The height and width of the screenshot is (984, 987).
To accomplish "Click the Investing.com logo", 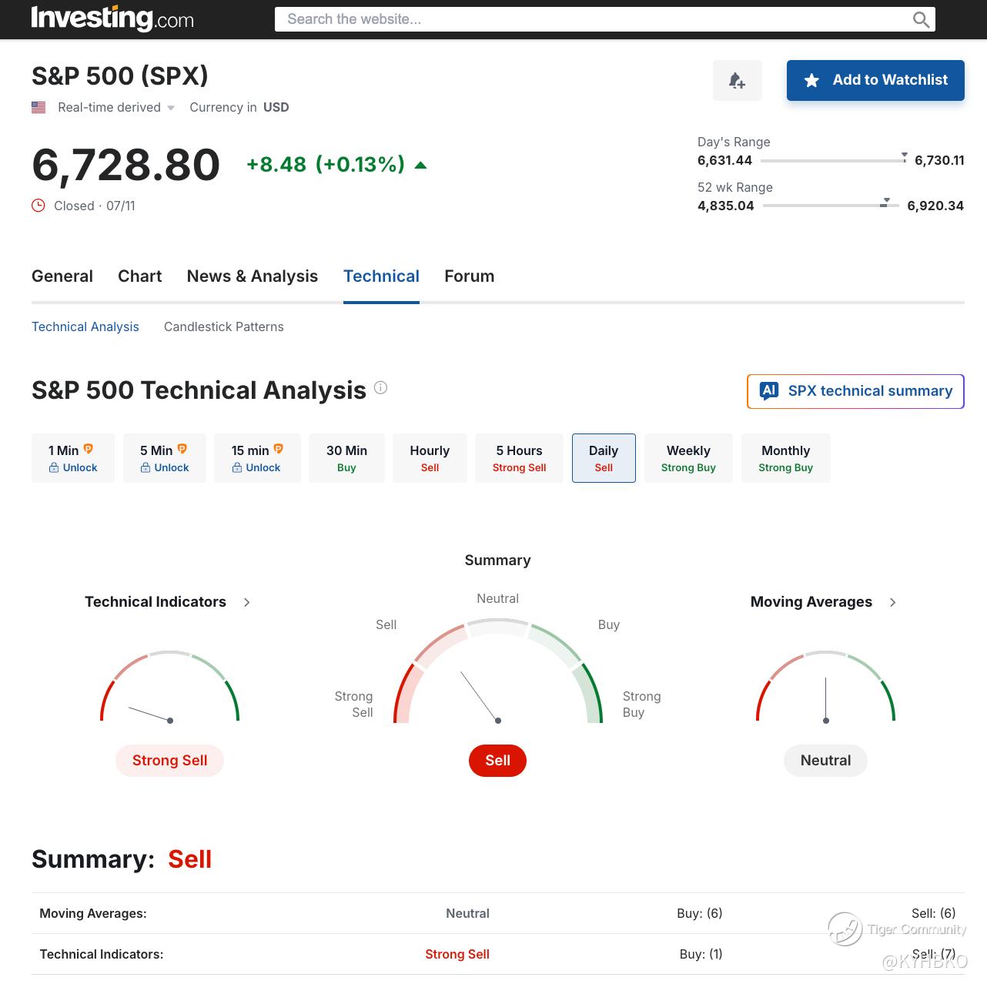I will [112, 18].
